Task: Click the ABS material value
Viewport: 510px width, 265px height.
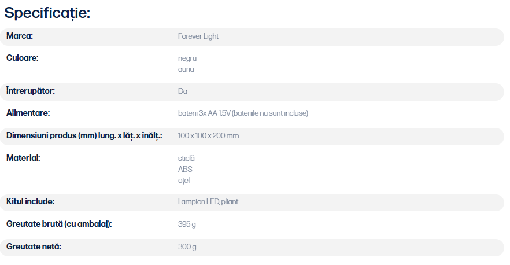Action: [185, 170]
